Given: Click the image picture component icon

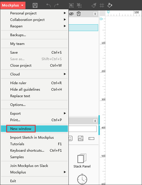Looking at the screenshot, I should pos(81,138).
